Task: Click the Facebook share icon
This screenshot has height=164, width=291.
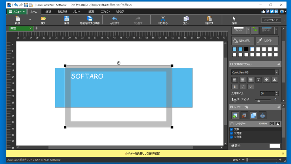Action: tap(267, 12)
